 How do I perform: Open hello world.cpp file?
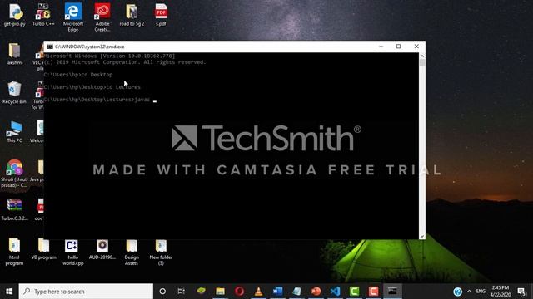(72, 252)
